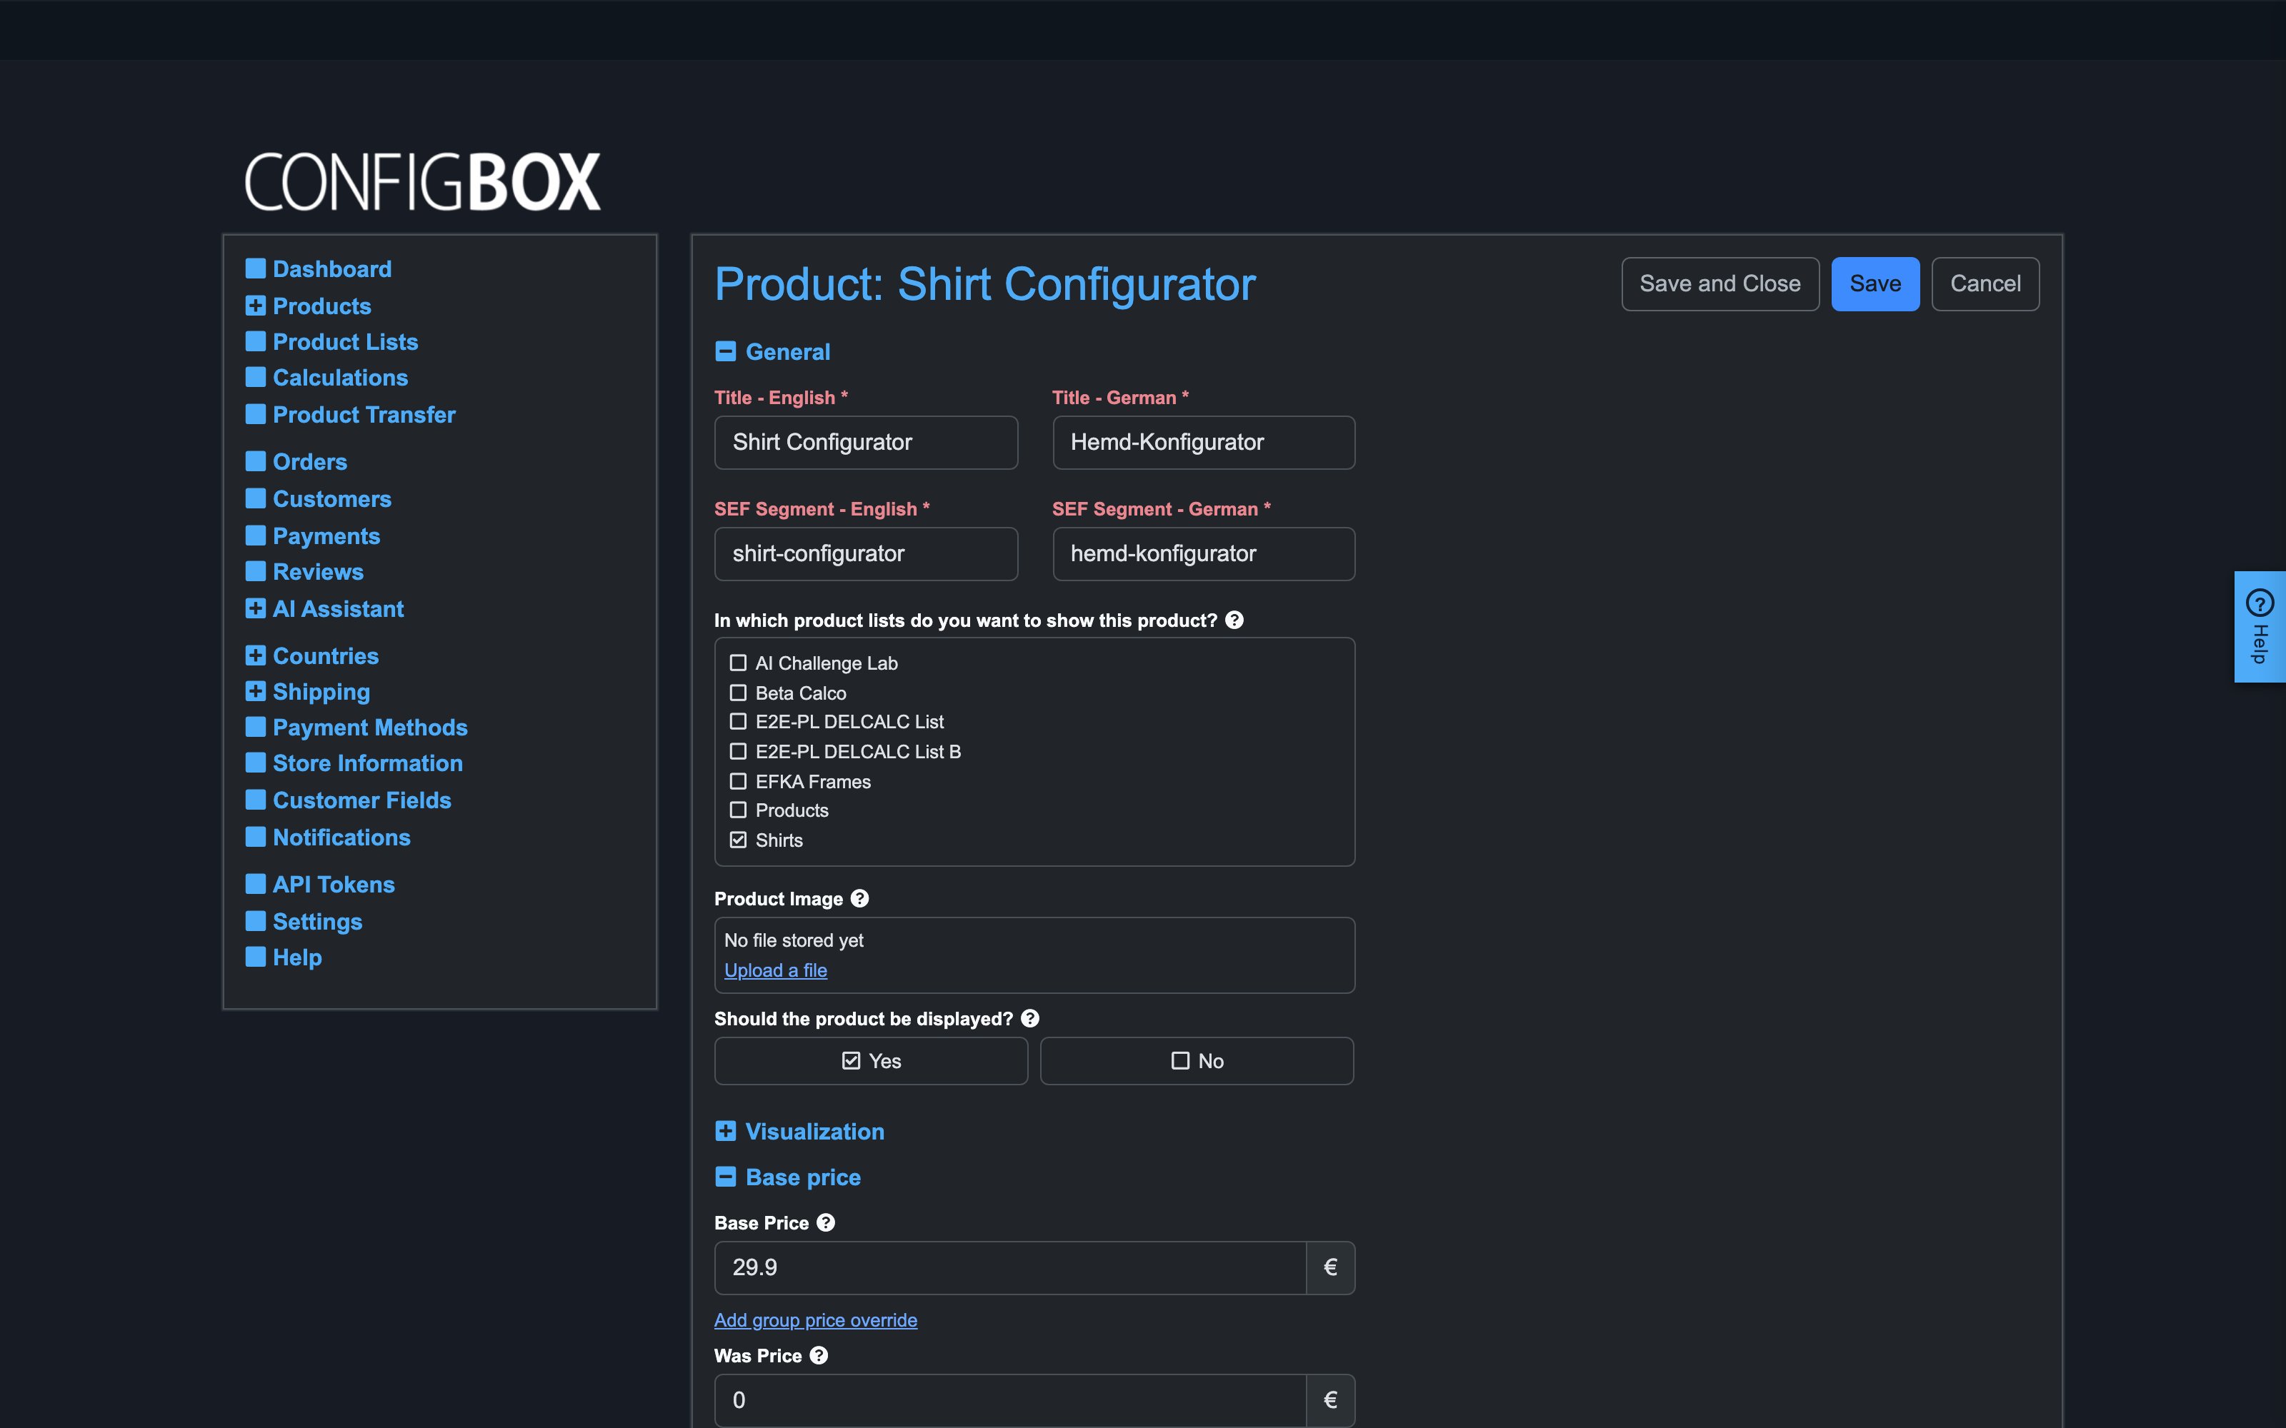Click the Save and Close button
The image size is (2286, 1428).
pyautogui.click(x=1720, y=283)
